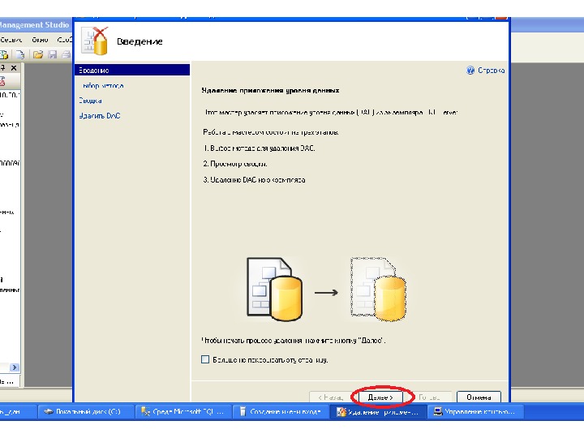
Task: Click the source DAC database illustration
Action: 274,289
